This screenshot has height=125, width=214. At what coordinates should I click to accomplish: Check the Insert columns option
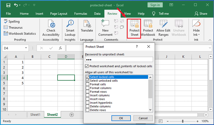(x=87, y=95)
